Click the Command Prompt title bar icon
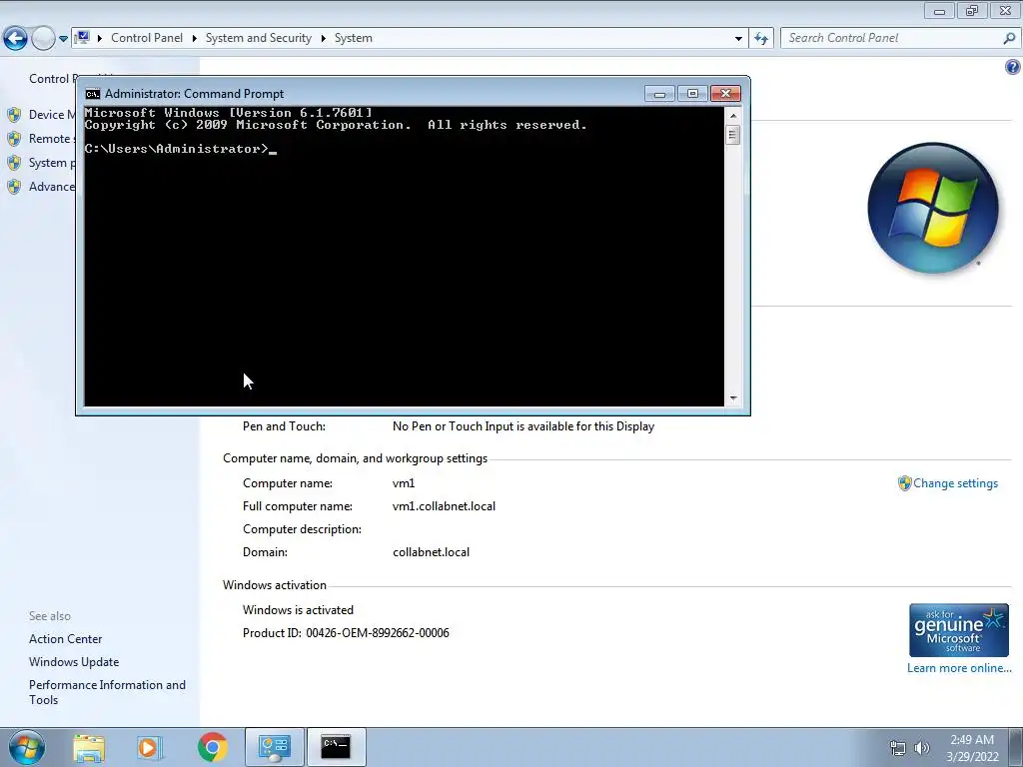Viewport: 1023px width, 767px height. coord(93,94)
